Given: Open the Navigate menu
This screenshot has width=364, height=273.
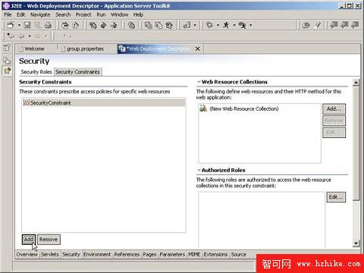Looking at the screenshot, I should tap(40, 14).
